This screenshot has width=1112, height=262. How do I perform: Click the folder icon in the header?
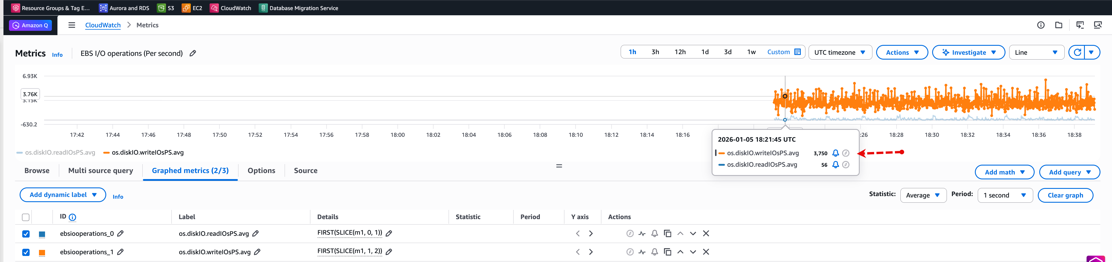1059,25
